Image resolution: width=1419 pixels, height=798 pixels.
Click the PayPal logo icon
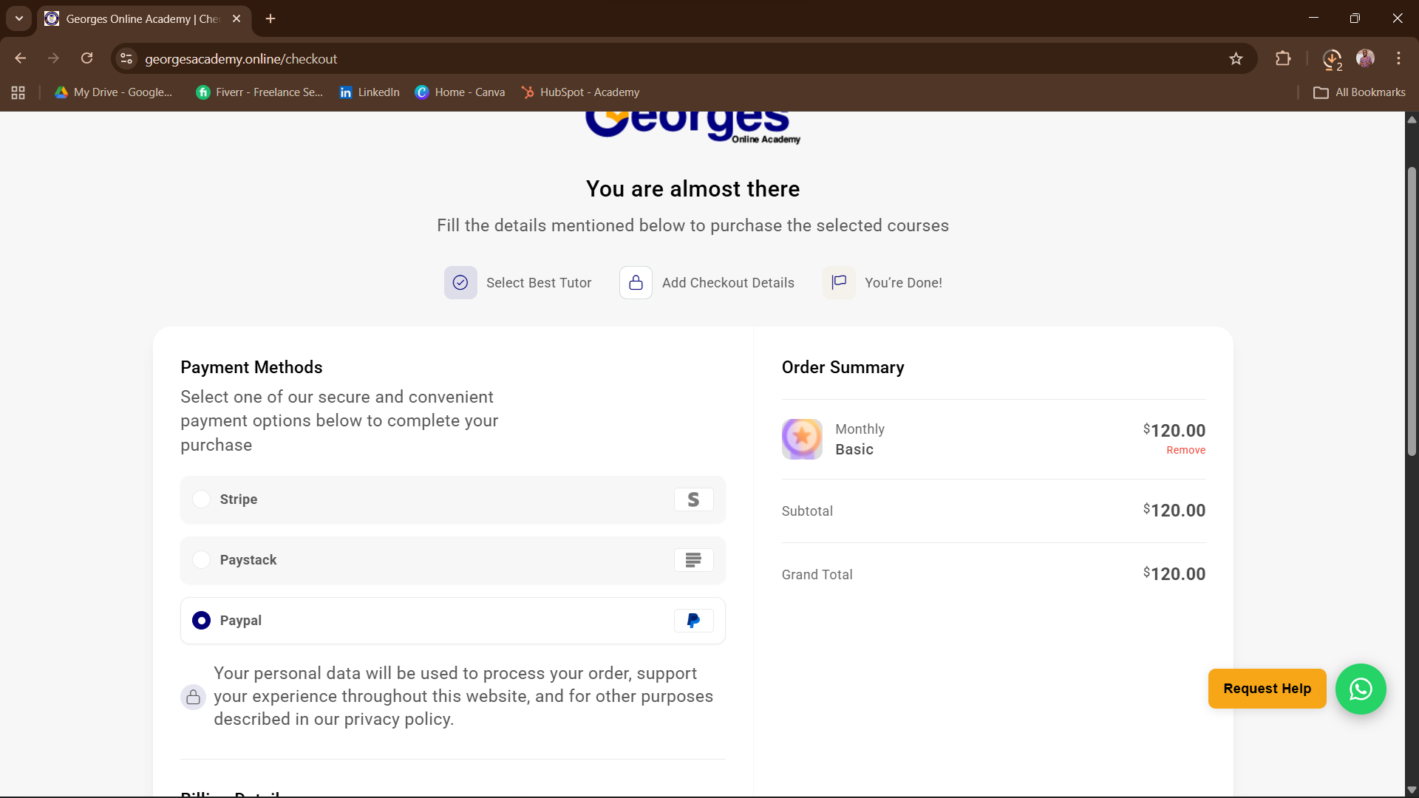[x=693, y=621]
